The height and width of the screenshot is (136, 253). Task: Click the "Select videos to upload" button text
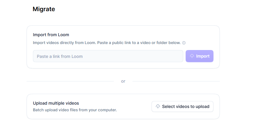point(186,106)
